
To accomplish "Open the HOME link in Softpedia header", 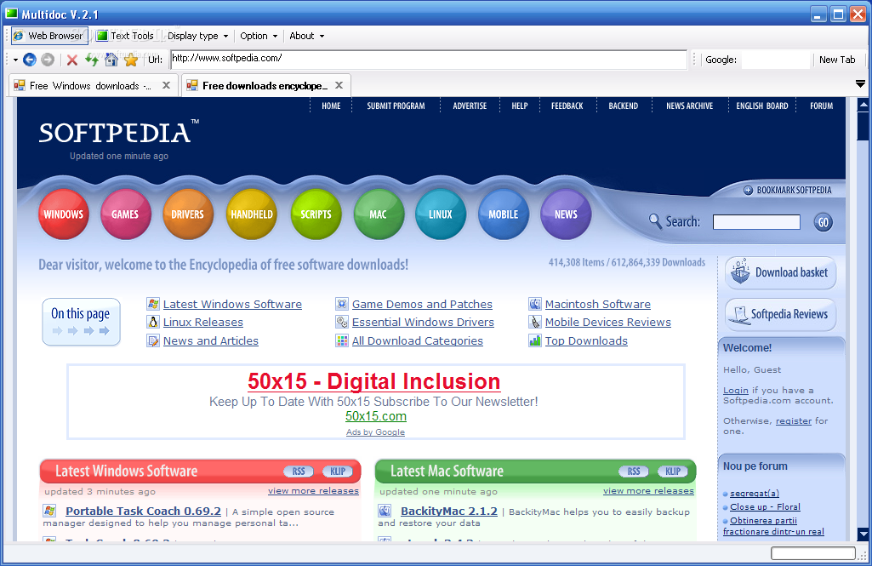I will click(x=331, y=106).
